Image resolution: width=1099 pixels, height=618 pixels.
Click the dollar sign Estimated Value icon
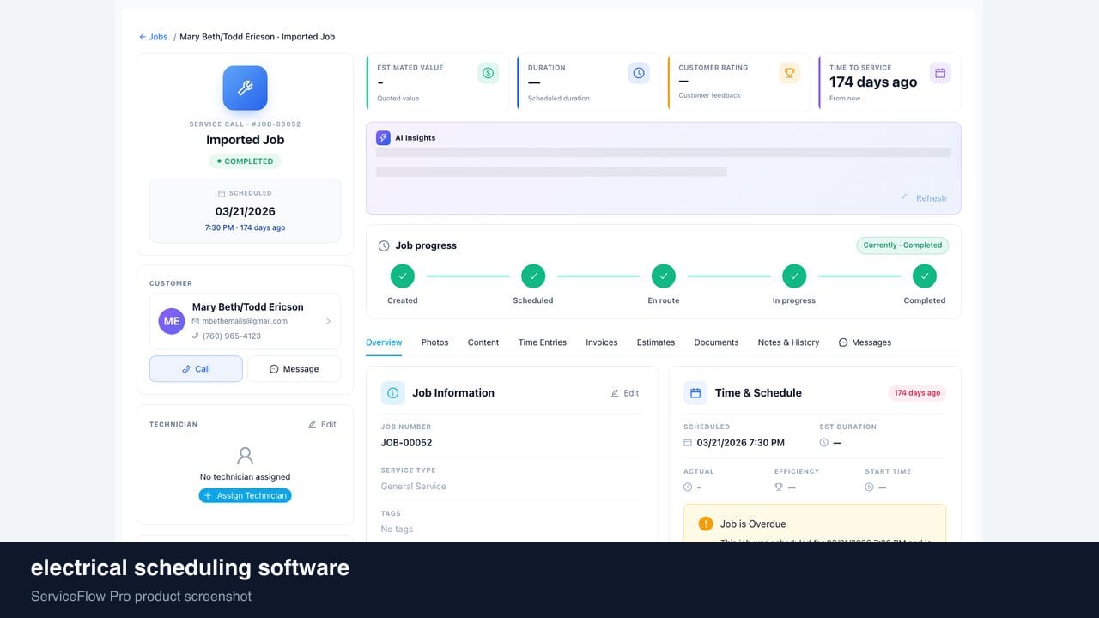(488, 73)
